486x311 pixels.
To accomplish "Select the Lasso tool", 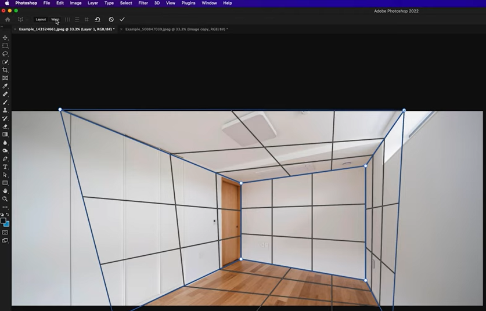I will coord(5,54).
